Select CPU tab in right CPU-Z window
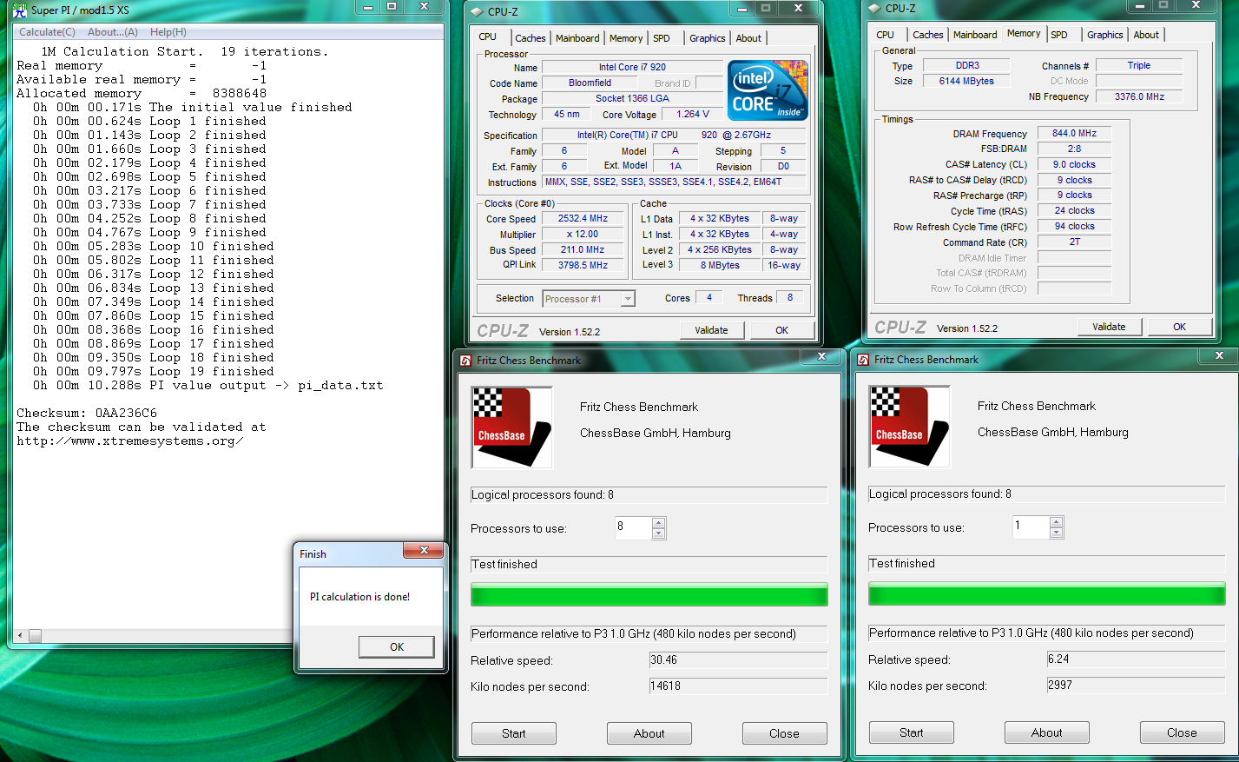This screenshot has height=762, width=1239. click(886, 35)
